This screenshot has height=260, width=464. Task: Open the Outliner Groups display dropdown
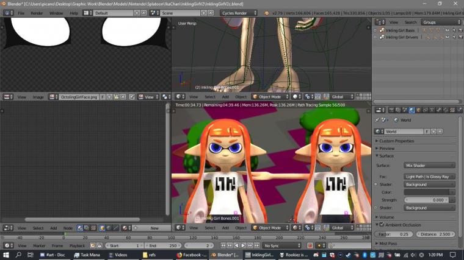pyautogui.click(x=441, y=22)
